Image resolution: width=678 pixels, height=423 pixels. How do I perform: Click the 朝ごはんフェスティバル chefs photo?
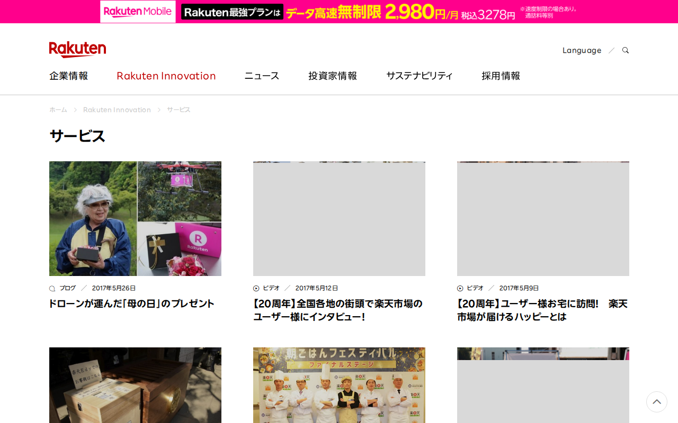pyautogui.click(x=339, y=385)
